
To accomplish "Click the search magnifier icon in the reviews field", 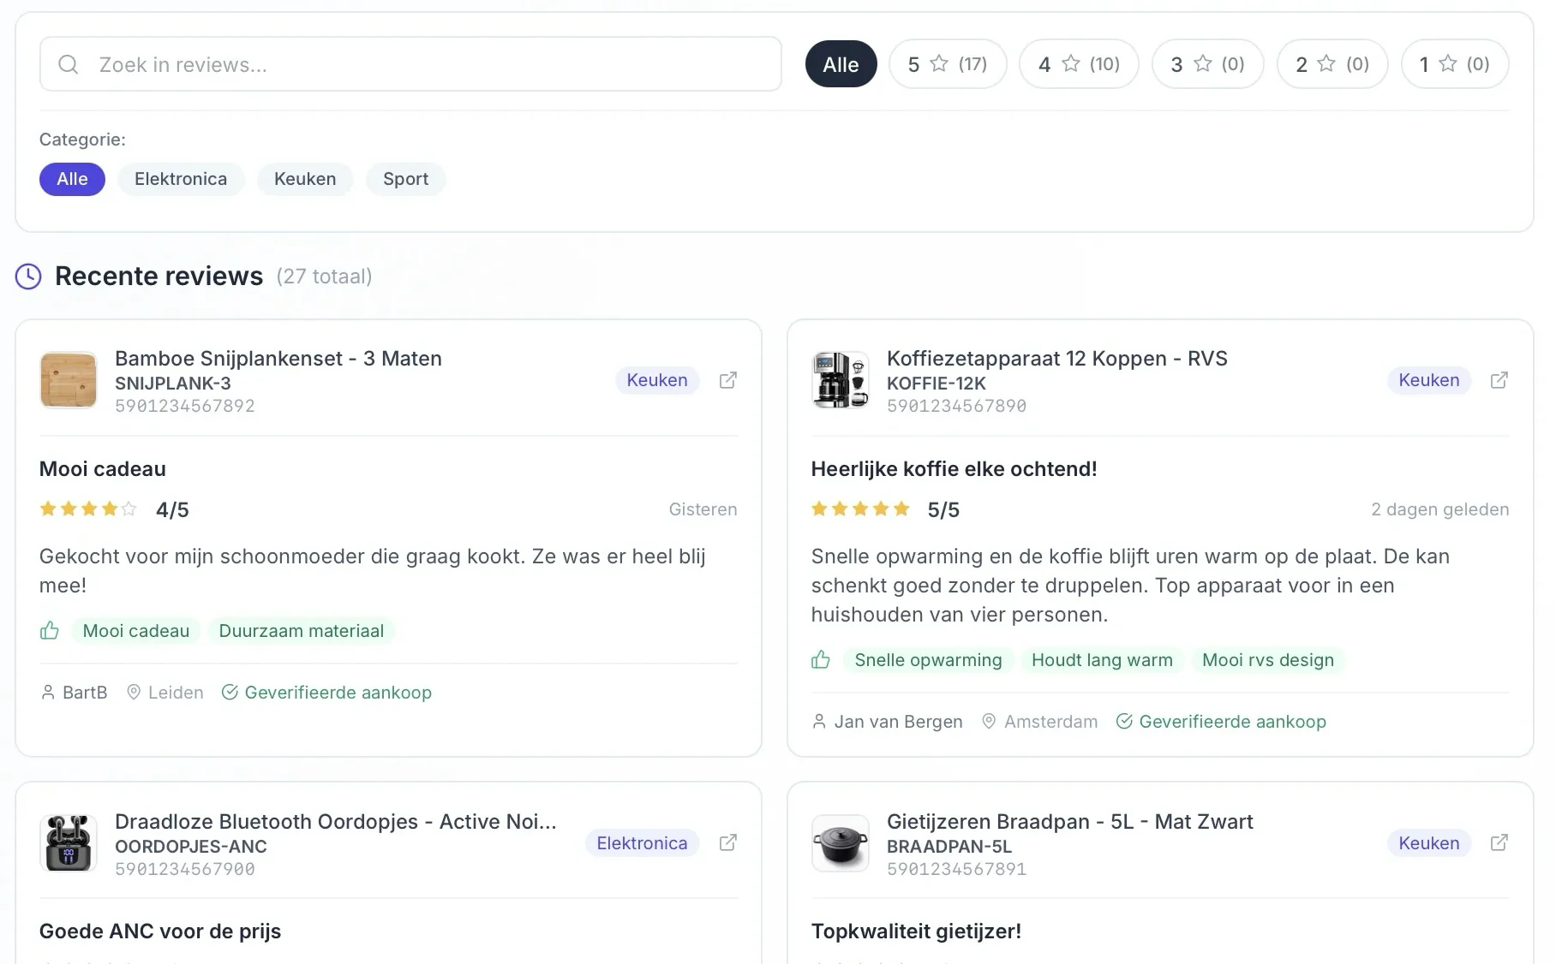I will tap(68, 64).
